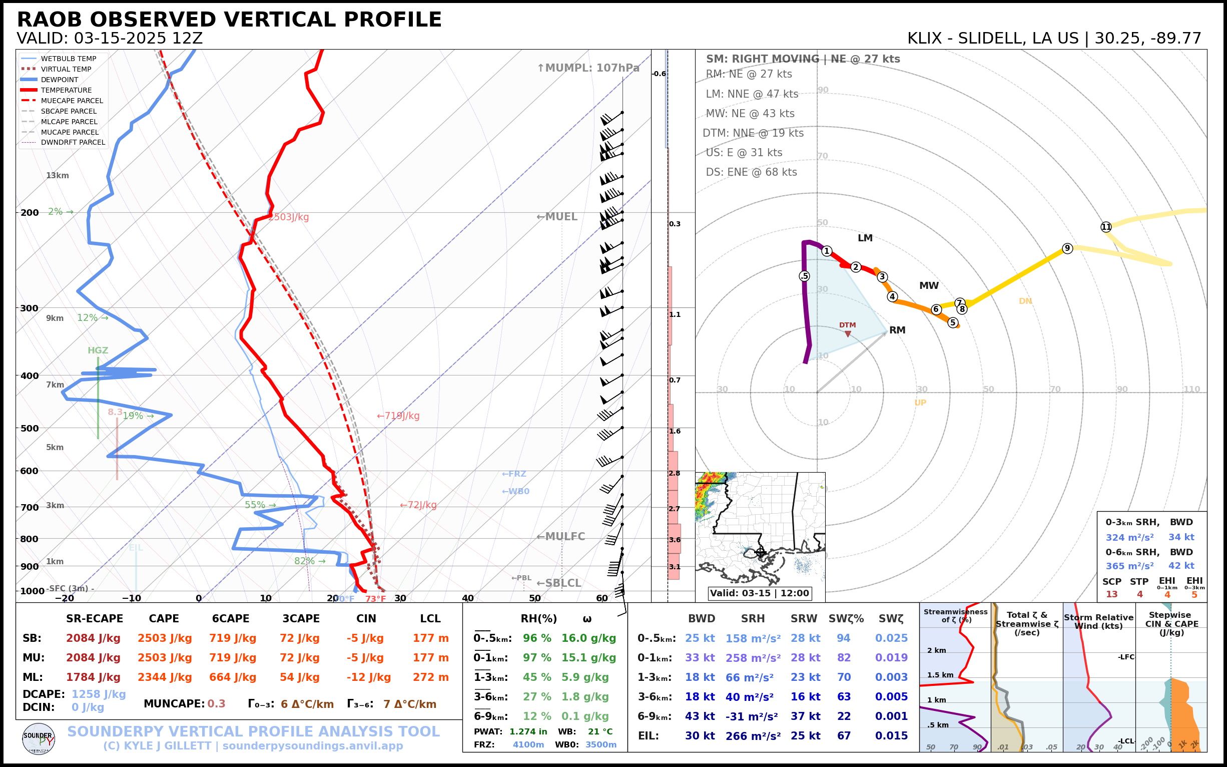
Task: Click the SounderPy logo icon
Action: tap(39, 738)
